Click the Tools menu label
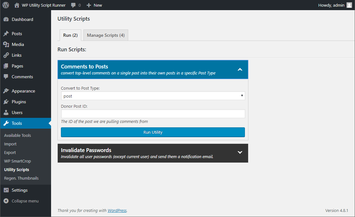The width and height of the screenshot is (355, 217). point(17,123)
